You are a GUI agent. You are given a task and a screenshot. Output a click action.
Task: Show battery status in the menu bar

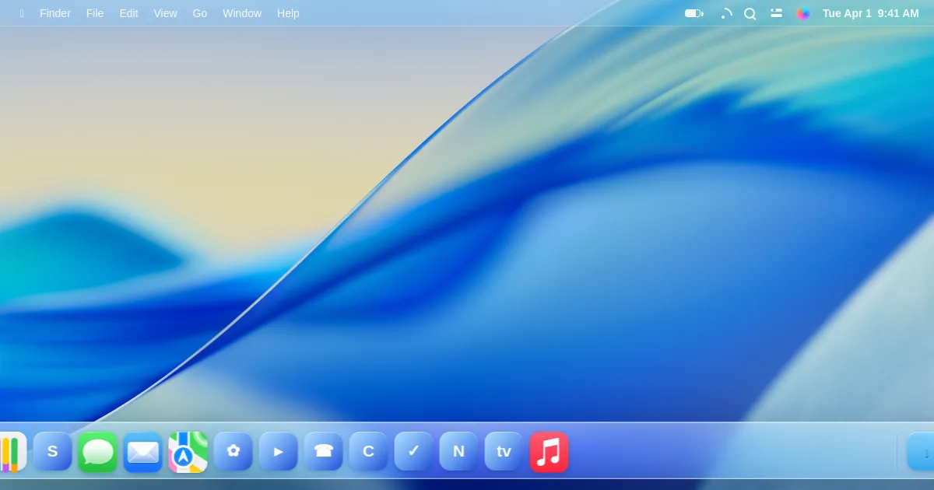click(x=693, y=13)
